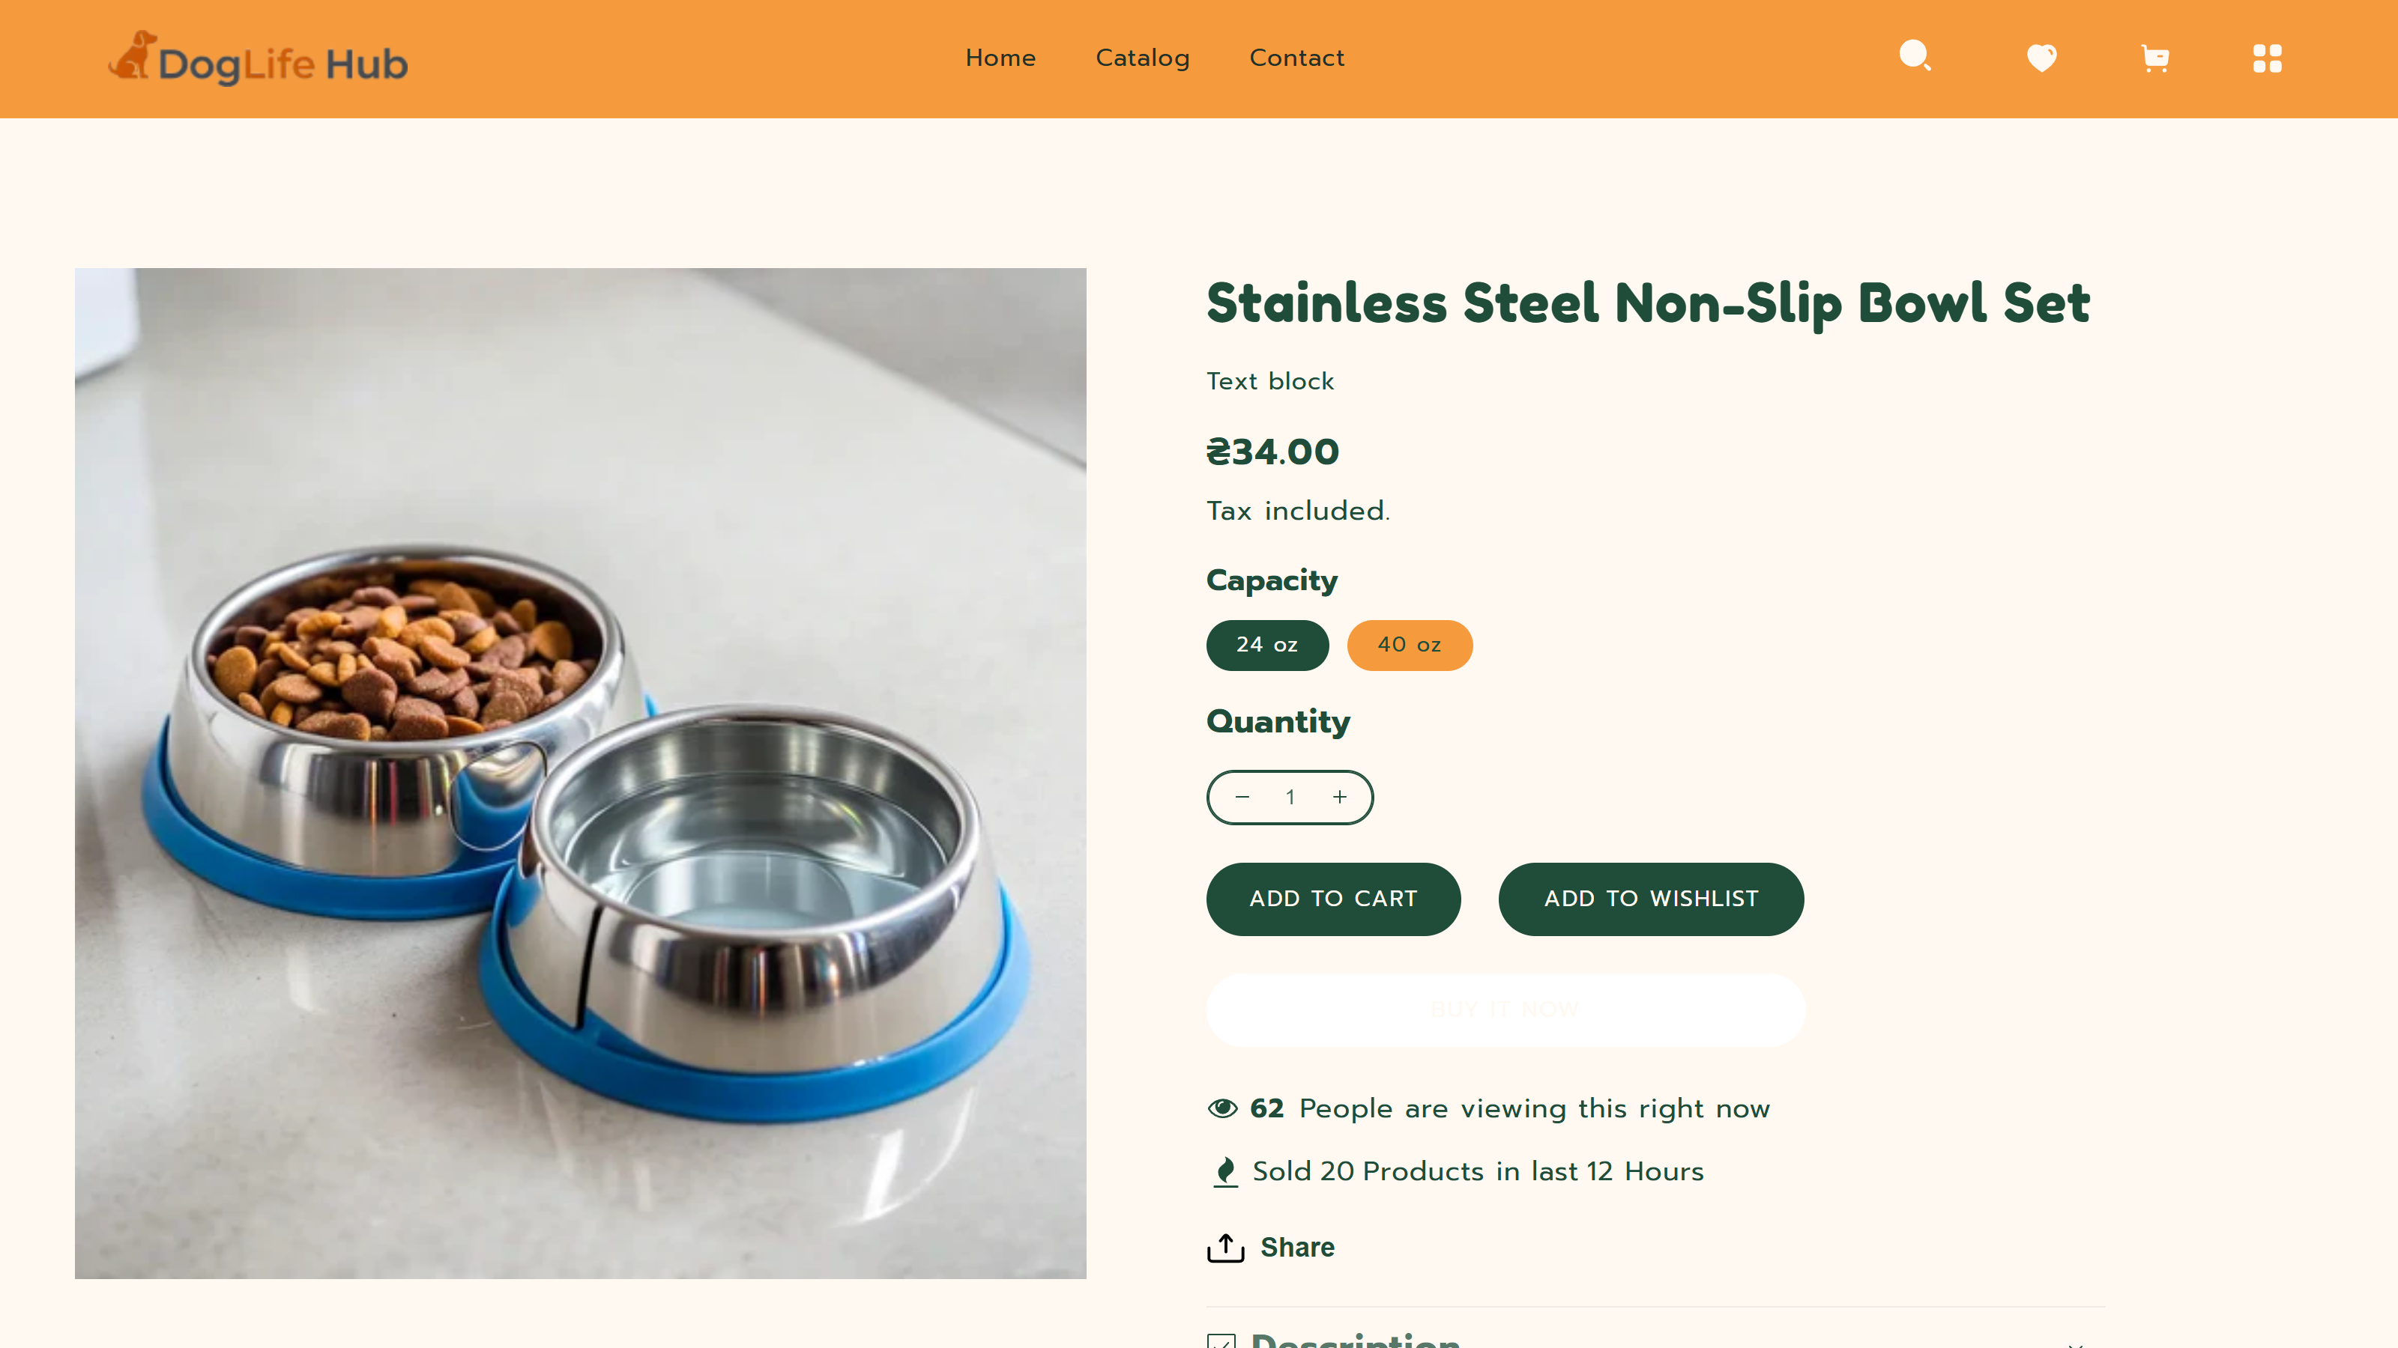View the shopping cart

point(2155,58)
